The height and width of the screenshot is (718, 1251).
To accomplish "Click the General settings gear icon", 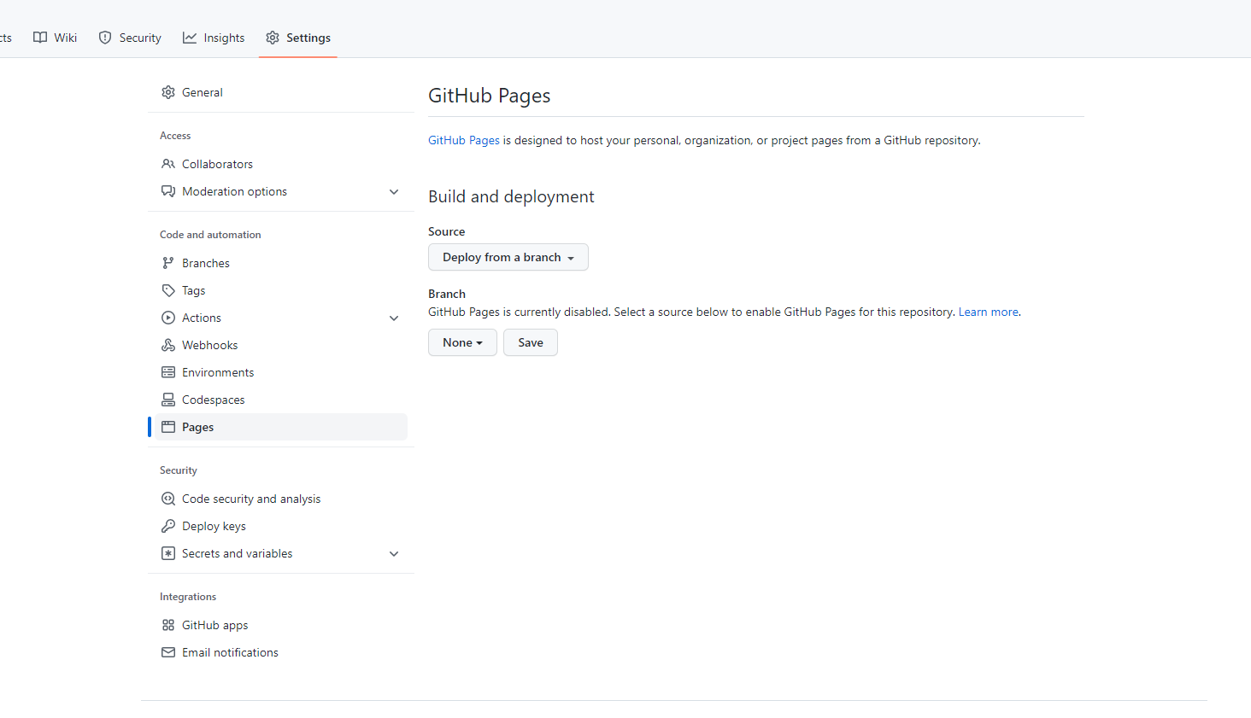I will pos(168,92).
